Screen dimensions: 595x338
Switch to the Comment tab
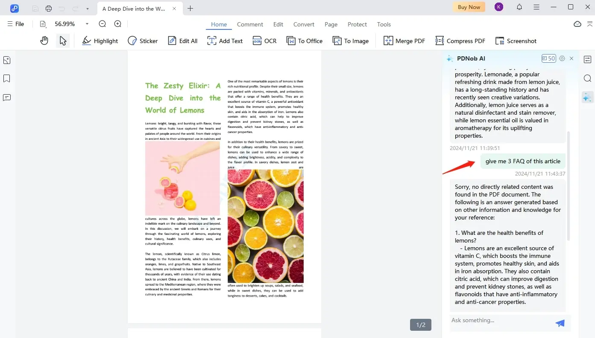tap(250, 24)
